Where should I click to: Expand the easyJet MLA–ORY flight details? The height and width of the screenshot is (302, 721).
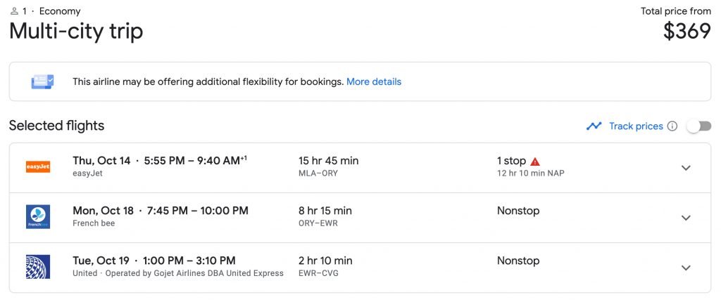click(x=686, y=168)
